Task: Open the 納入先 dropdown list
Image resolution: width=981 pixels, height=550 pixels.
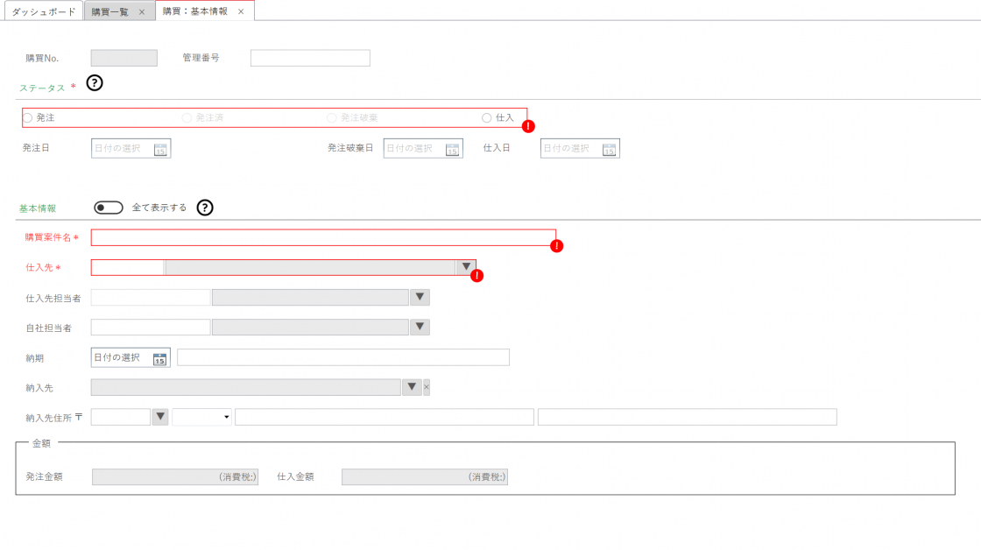Action: [x=412, y=387]
